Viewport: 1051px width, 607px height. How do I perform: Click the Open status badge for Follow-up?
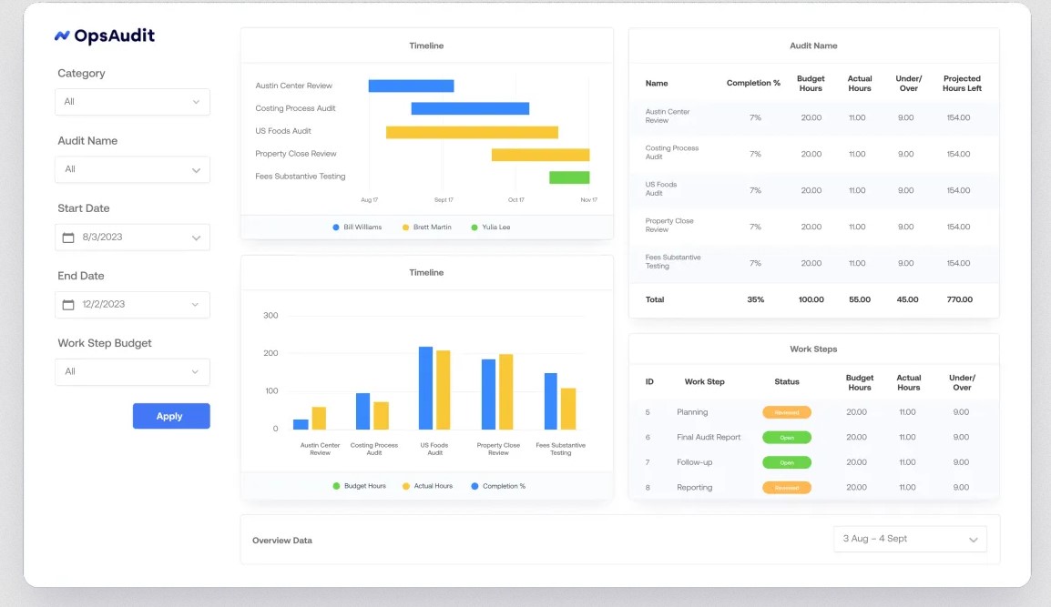pos(786,462)
